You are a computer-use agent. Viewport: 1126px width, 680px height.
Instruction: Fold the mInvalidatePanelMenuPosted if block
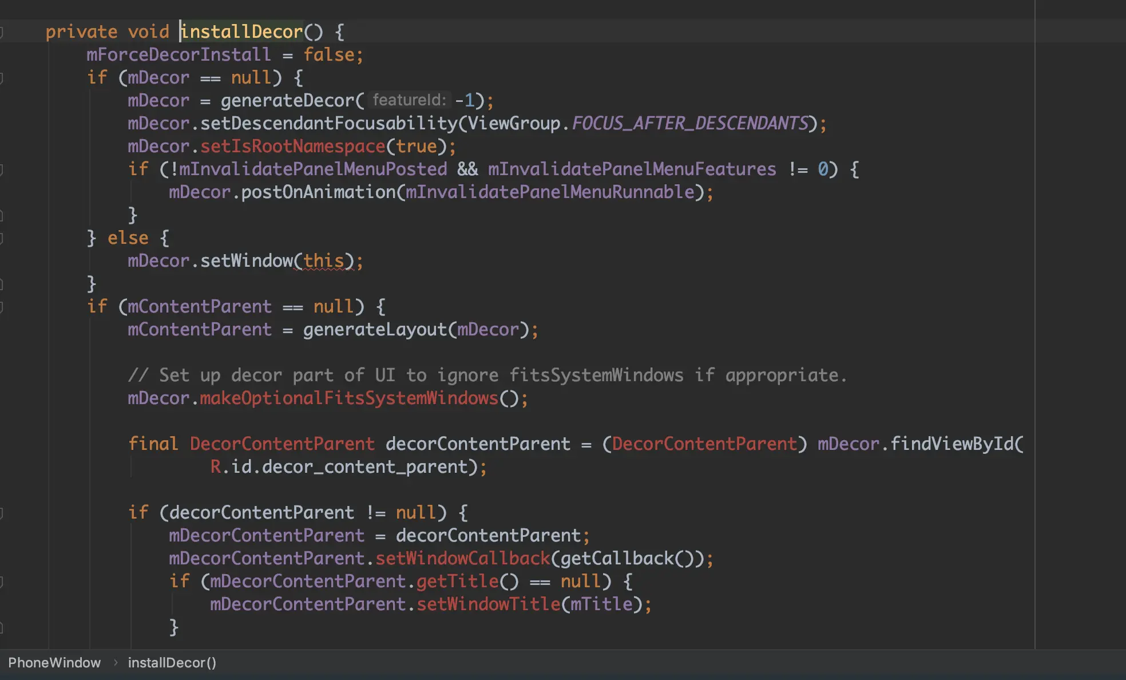pos(2,169)
